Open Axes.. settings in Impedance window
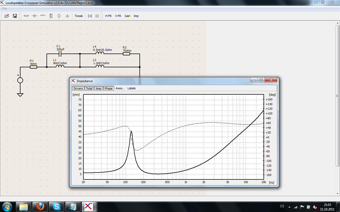This screenshot has height=212, width=340. point(120,88)
